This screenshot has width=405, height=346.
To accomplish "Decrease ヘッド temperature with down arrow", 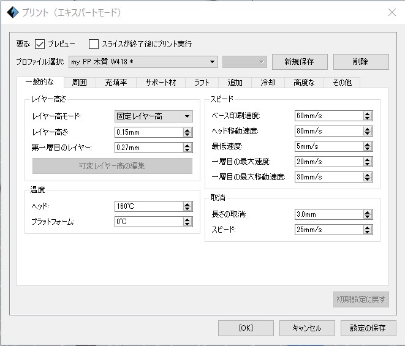I will pyautogui.click(x=187, y=209).
